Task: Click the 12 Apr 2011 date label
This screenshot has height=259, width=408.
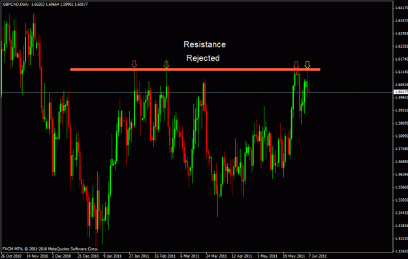Action: click(x=242, y=256)
